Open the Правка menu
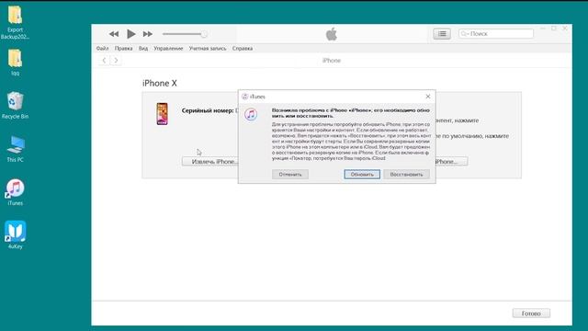 123,49
